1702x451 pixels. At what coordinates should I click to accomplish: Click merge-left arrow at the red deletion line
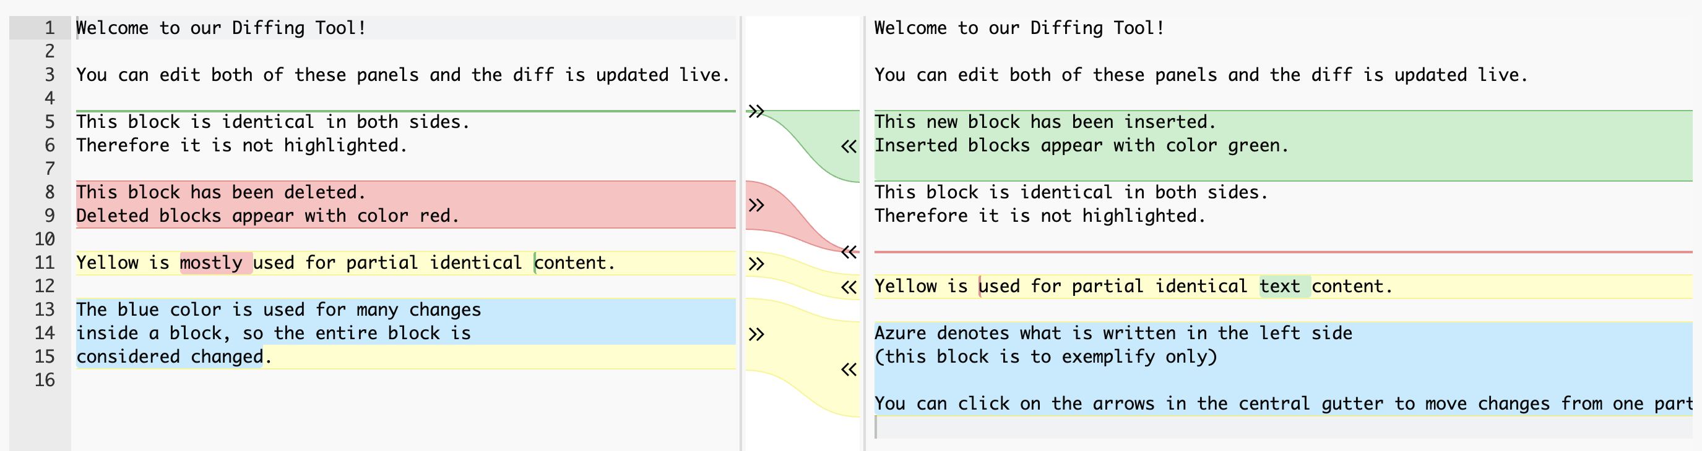click(x=849, y=251)
